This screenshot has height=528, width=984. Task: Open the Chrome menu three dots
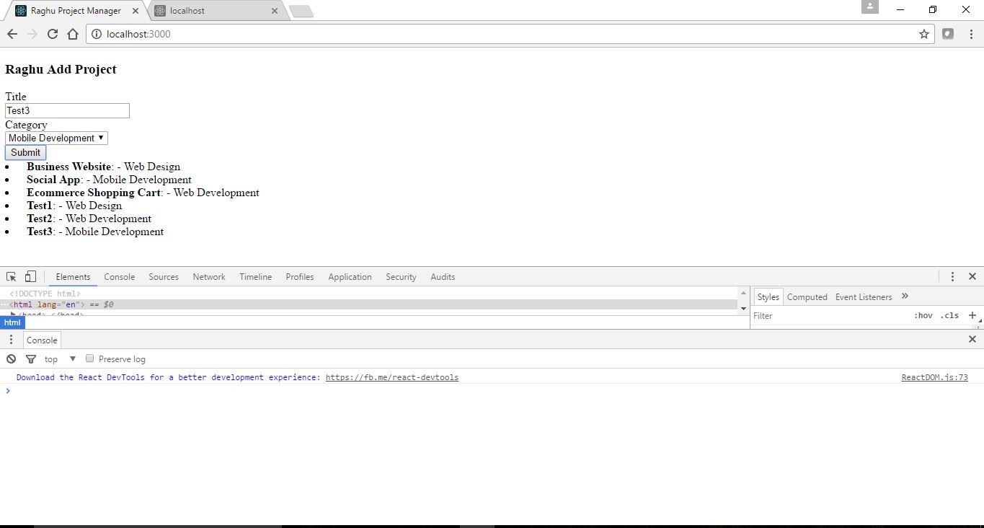pos(970,34)
